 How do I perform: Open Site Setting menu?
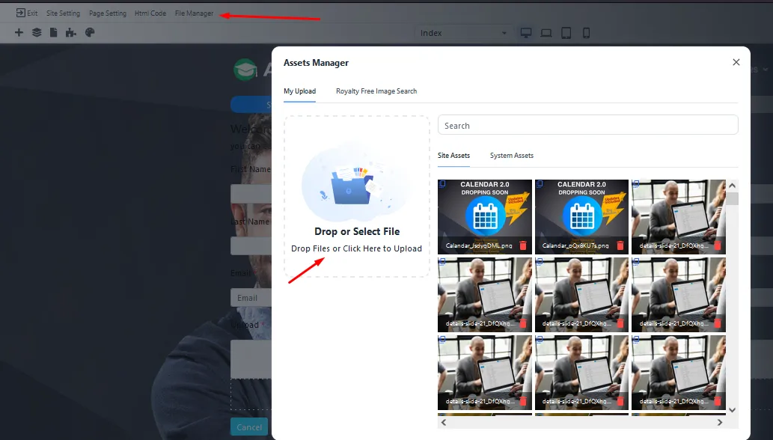click(x=63, y=13)
